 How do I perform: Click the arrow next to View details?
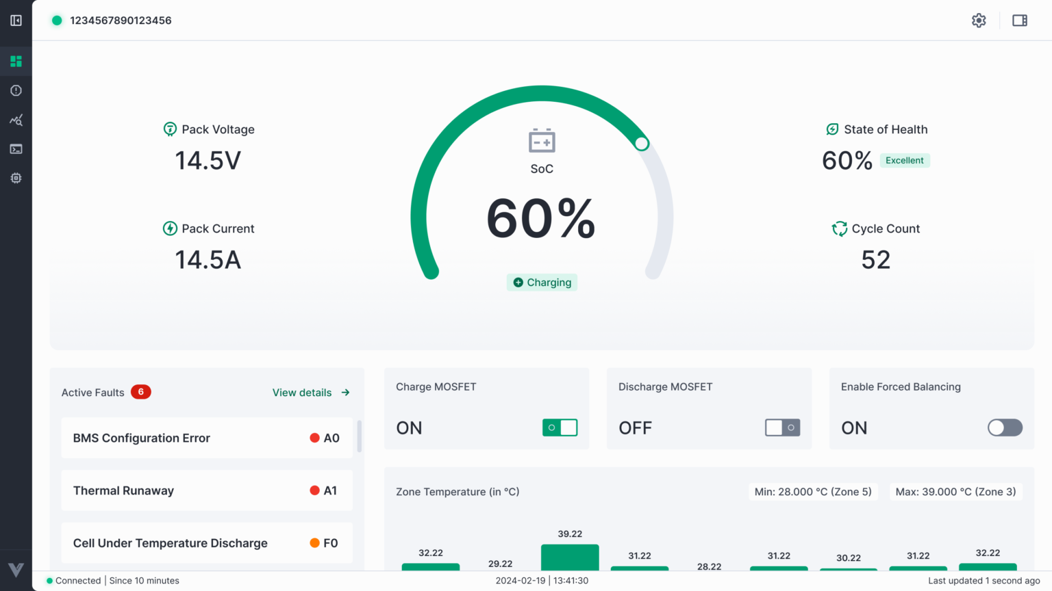tap(346, 393)
